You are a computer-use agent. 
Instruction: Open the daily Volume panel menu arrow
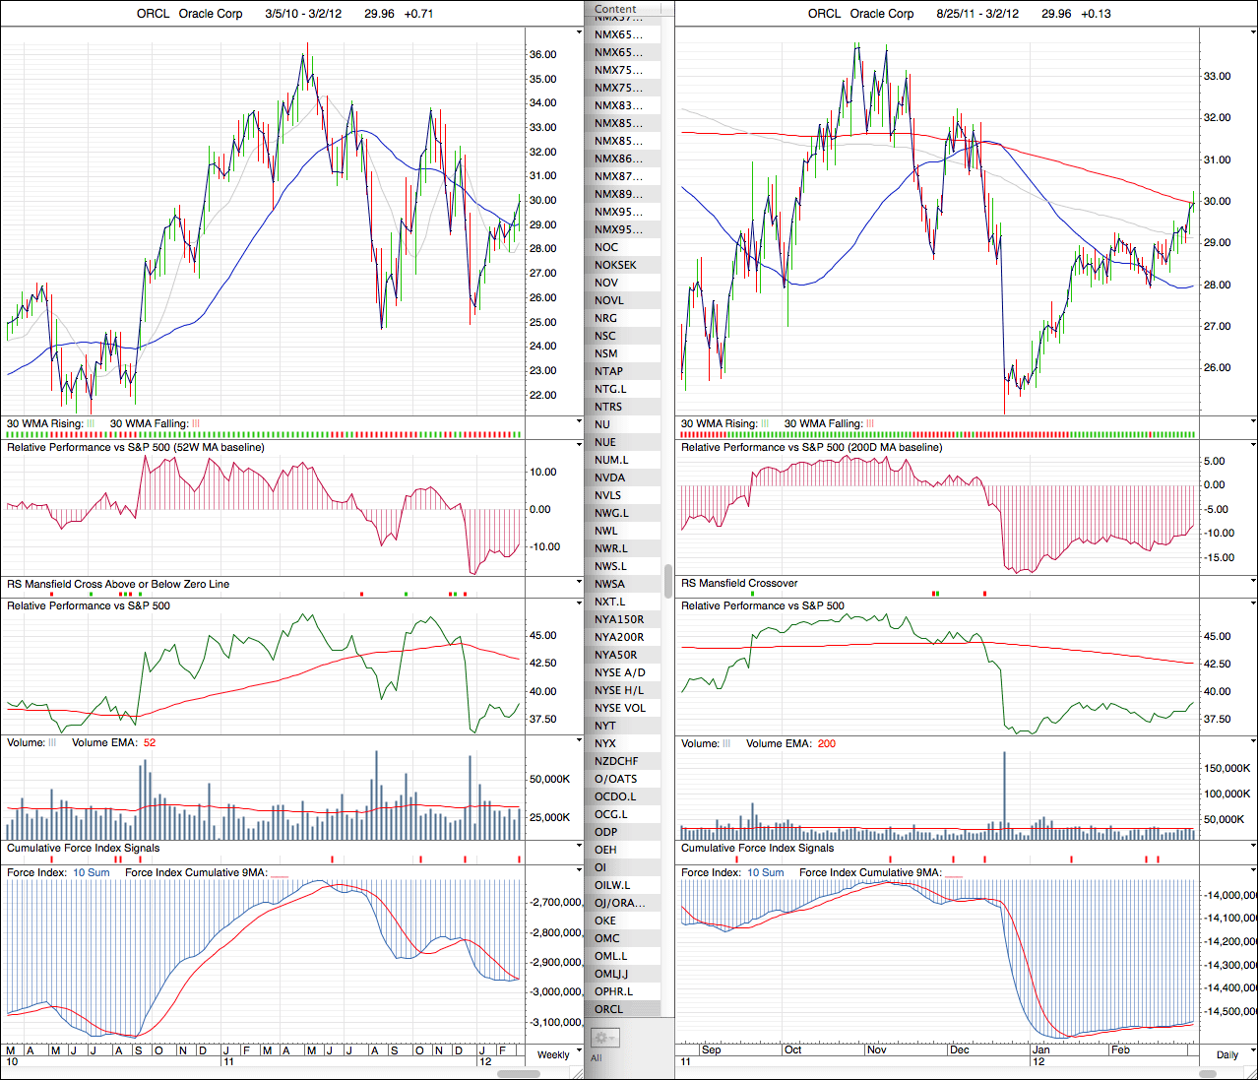pos(1253,740)
